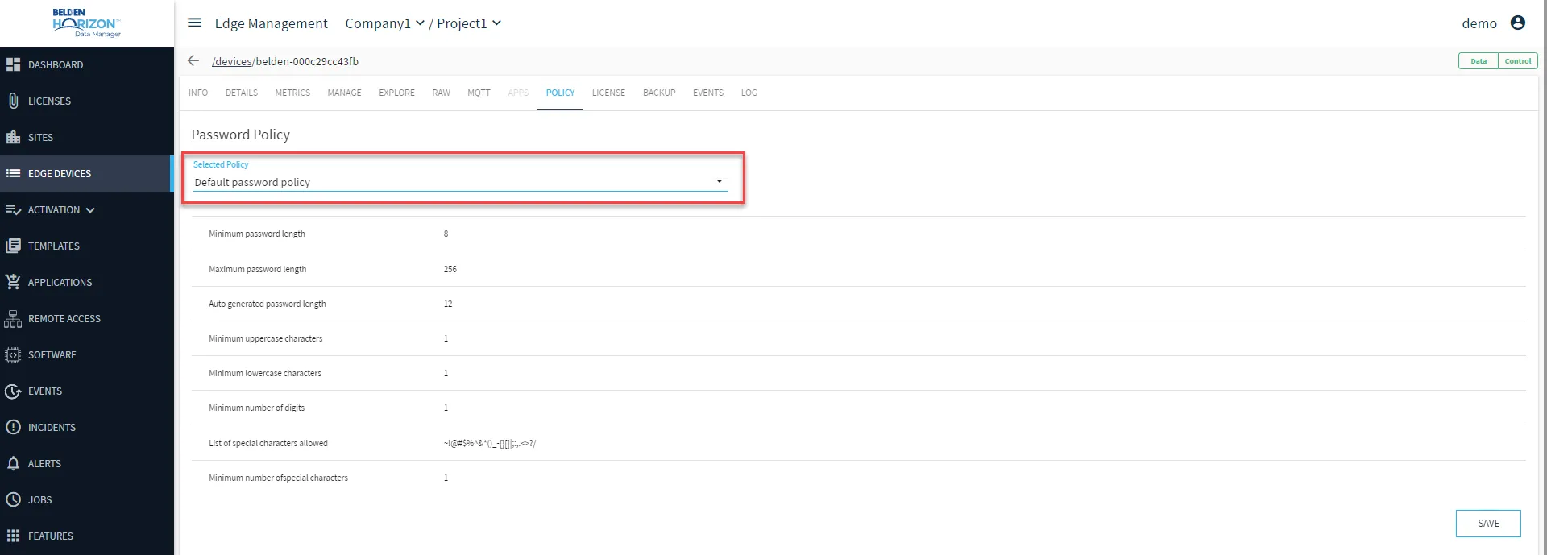Go back using the arrow icon
1547x555 pixels.
193,60
